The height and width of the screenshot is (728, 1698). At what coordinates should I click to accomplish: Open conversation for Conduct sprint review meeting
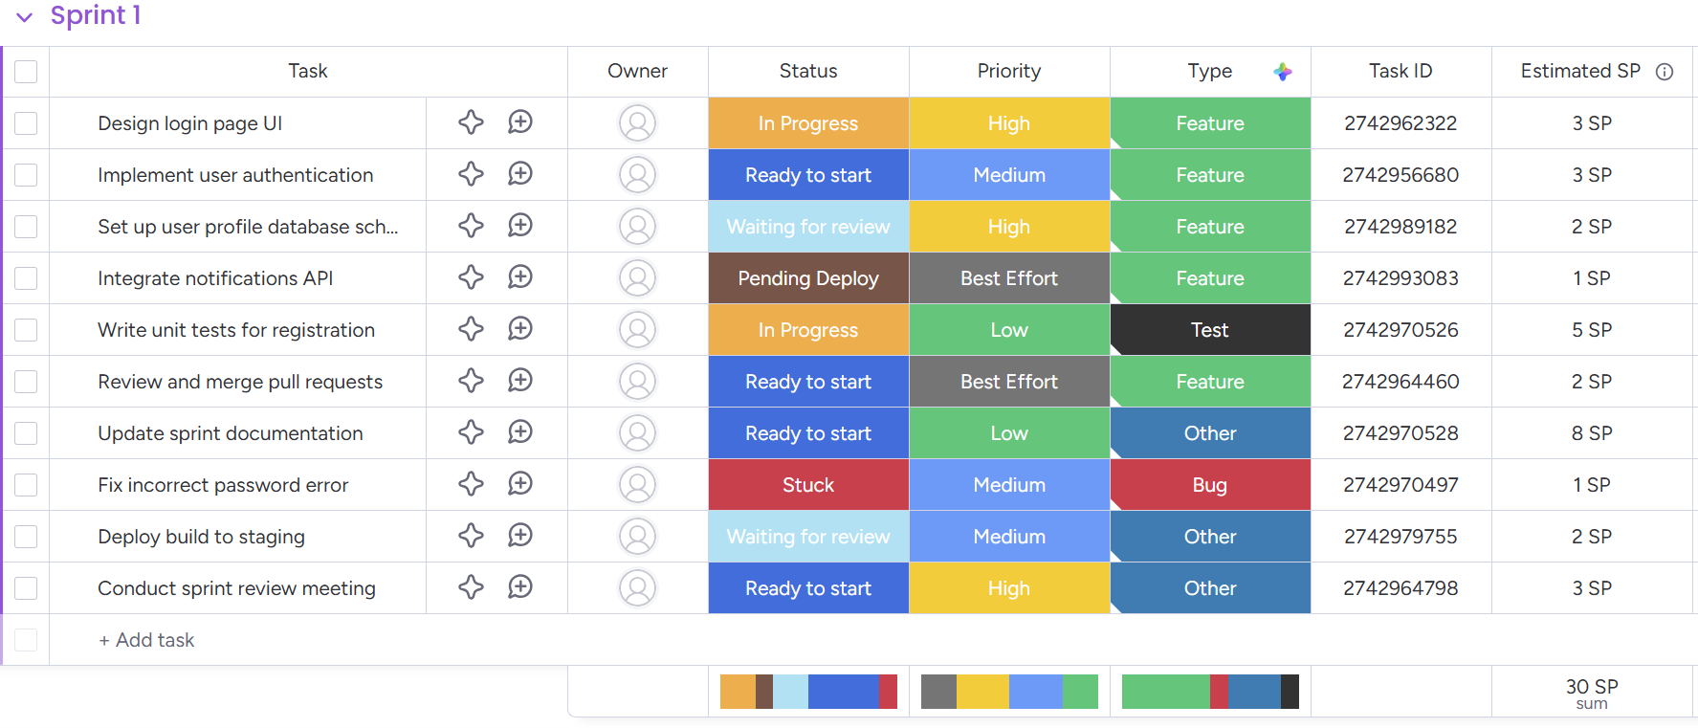(x=520, y=587)
